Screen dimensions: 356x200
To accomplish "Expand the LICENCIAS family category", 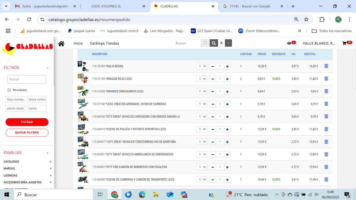I will (50, 176).
